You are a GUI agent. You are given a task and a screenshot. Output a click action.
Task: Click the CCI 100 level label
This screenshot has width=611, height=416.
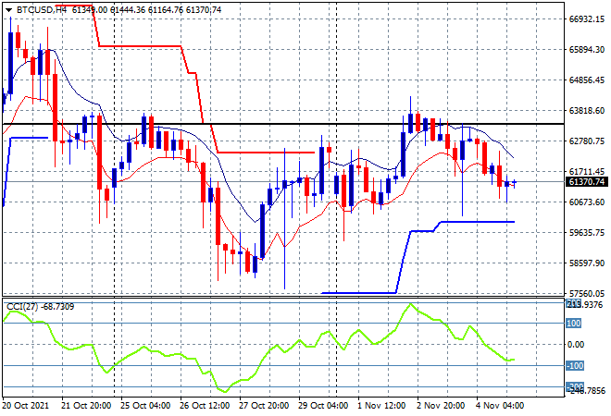click(573, 324)
